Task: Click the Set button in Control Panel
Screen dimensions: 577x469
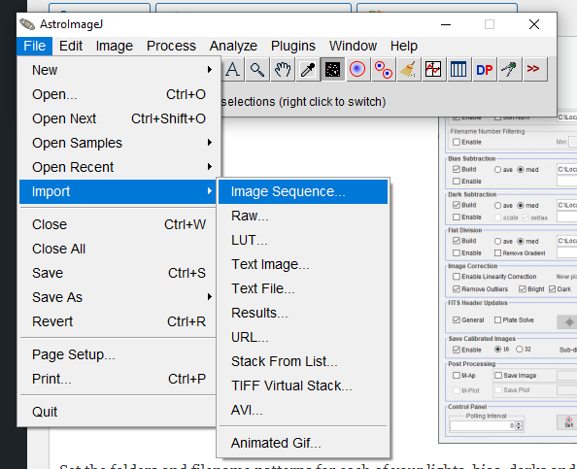Action: click(568, 422)
